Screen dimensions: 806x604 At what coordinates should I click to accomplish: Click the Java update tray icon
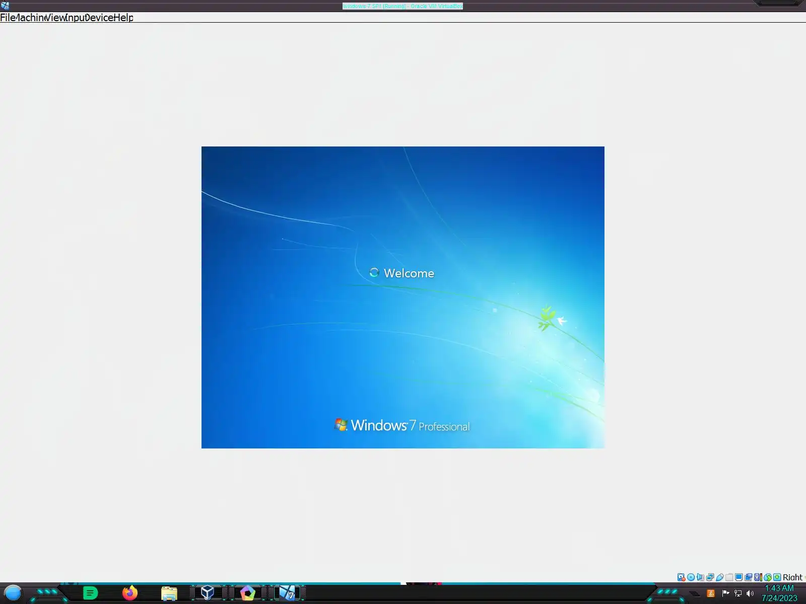coord(711,593)
